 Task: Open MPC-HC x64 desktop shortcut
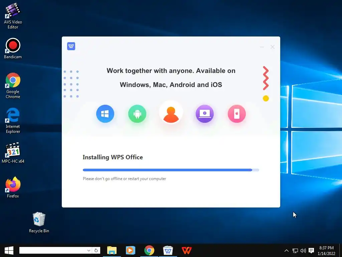pyautogui.click(x=13, y=153)
